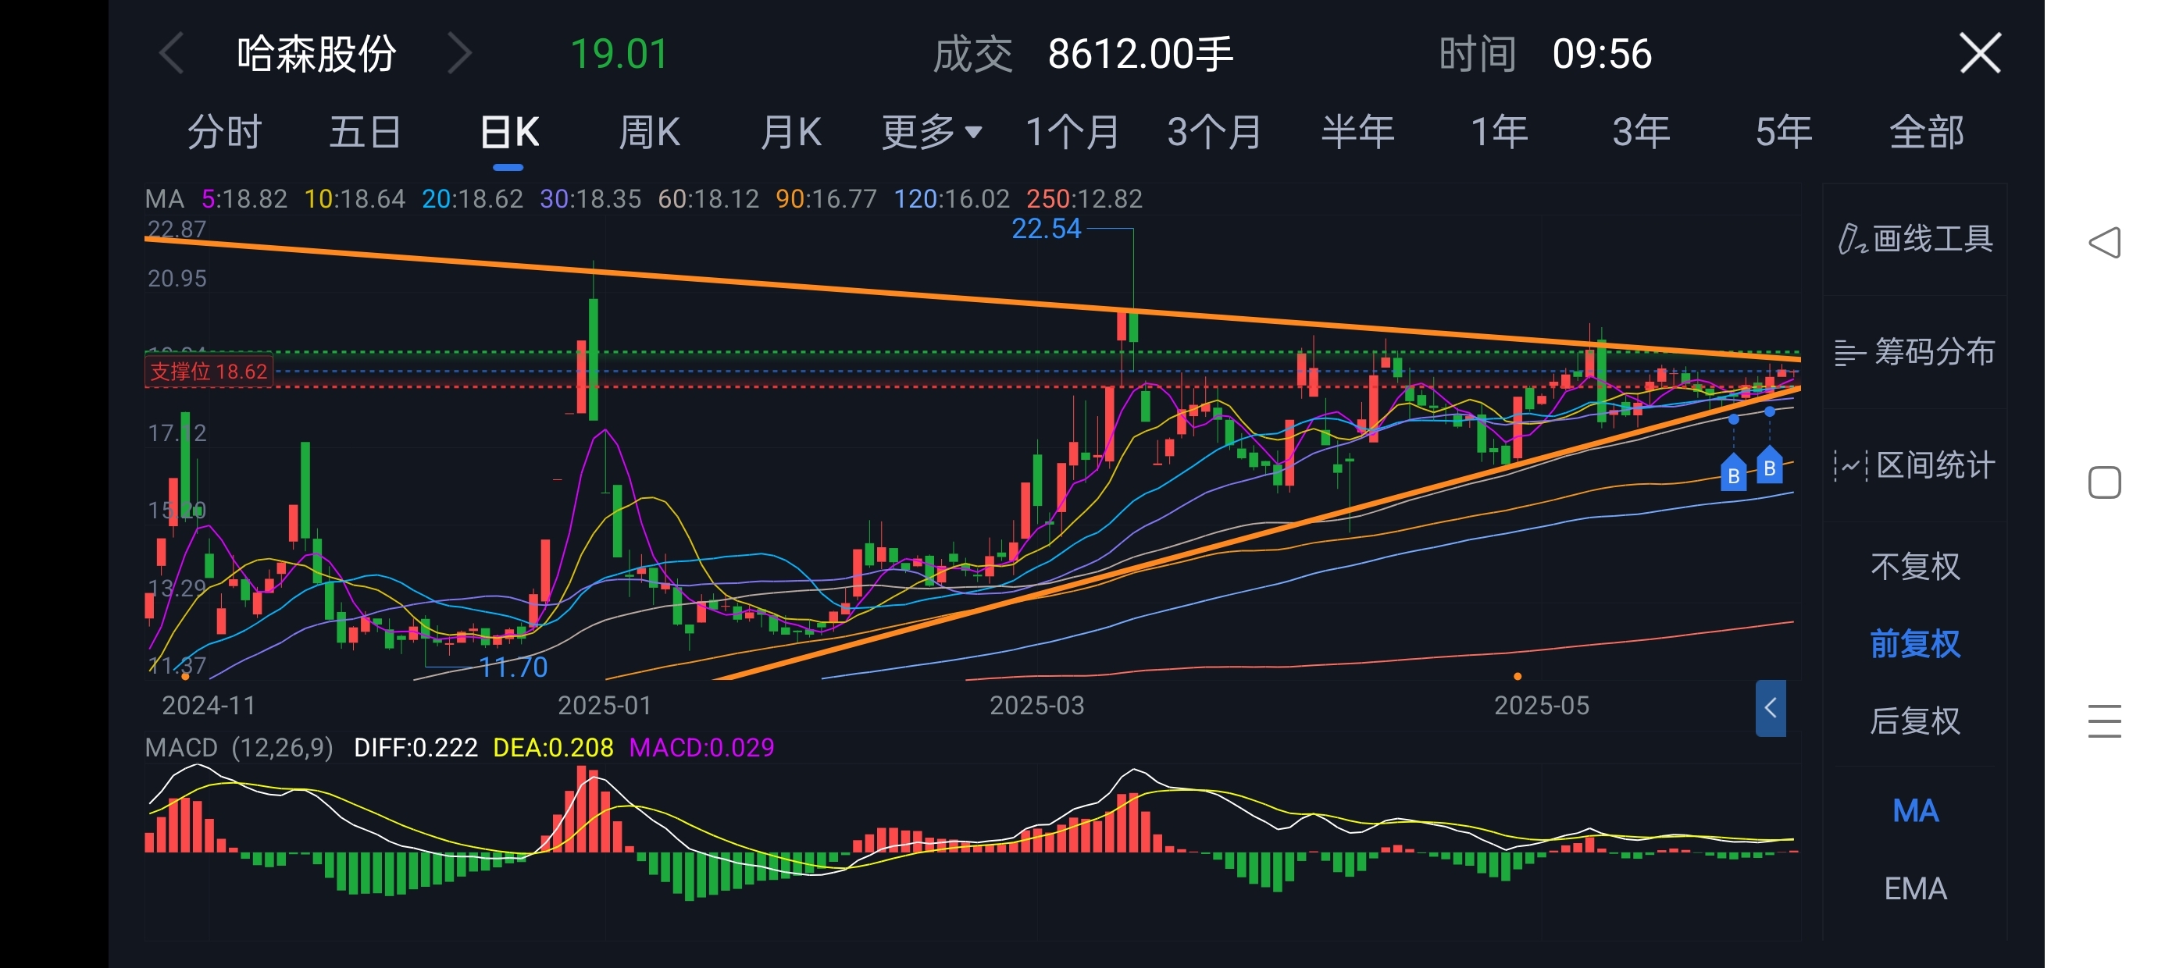This screenshot has width=2165, height=968.
Task: Switch to the 分时 intraday tab
Action: click(x=224, y=132)
